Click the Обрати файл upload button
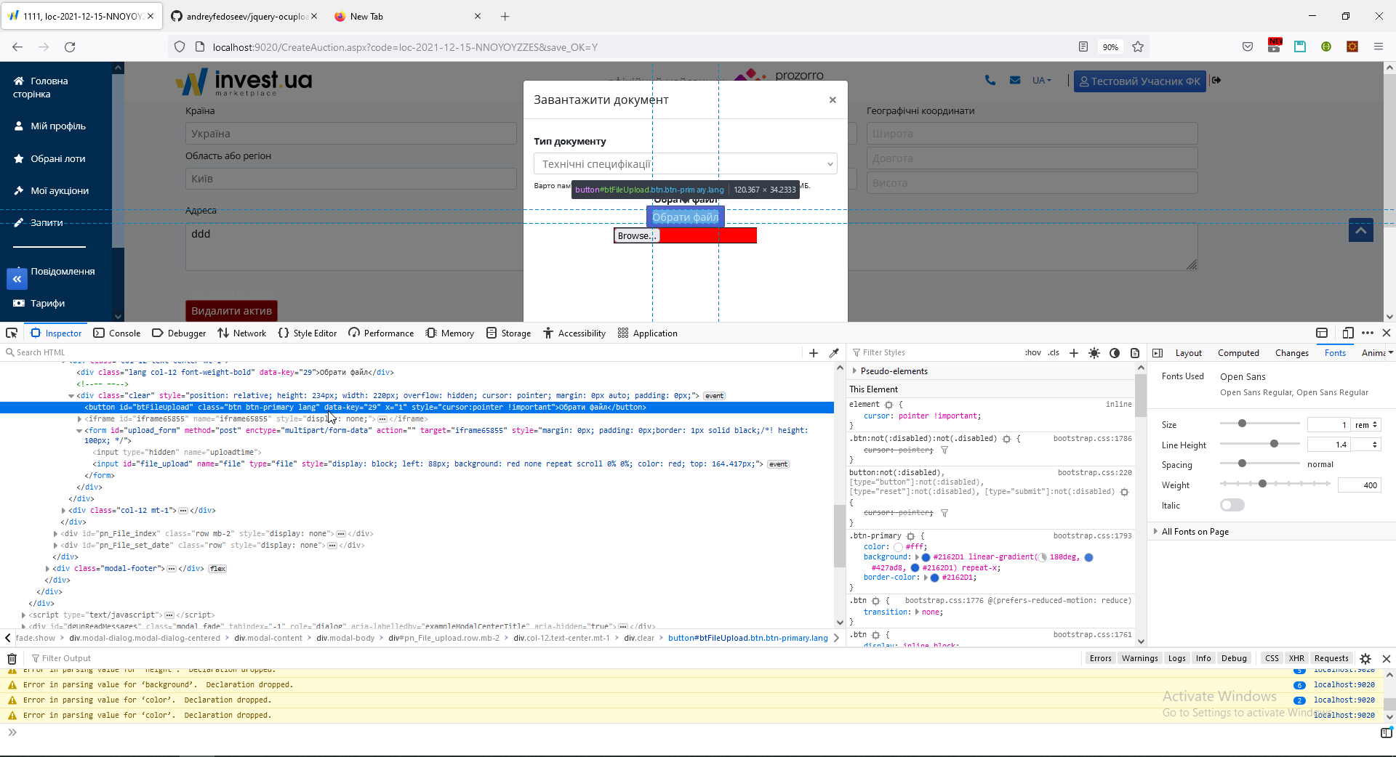 pos(685,216)
